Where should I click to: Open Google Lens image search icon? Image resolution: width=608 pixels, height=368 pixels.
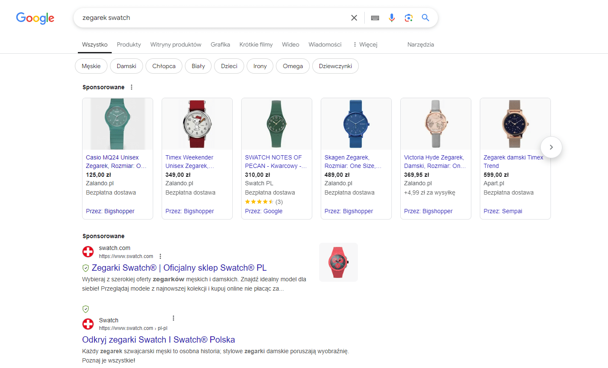408,18
